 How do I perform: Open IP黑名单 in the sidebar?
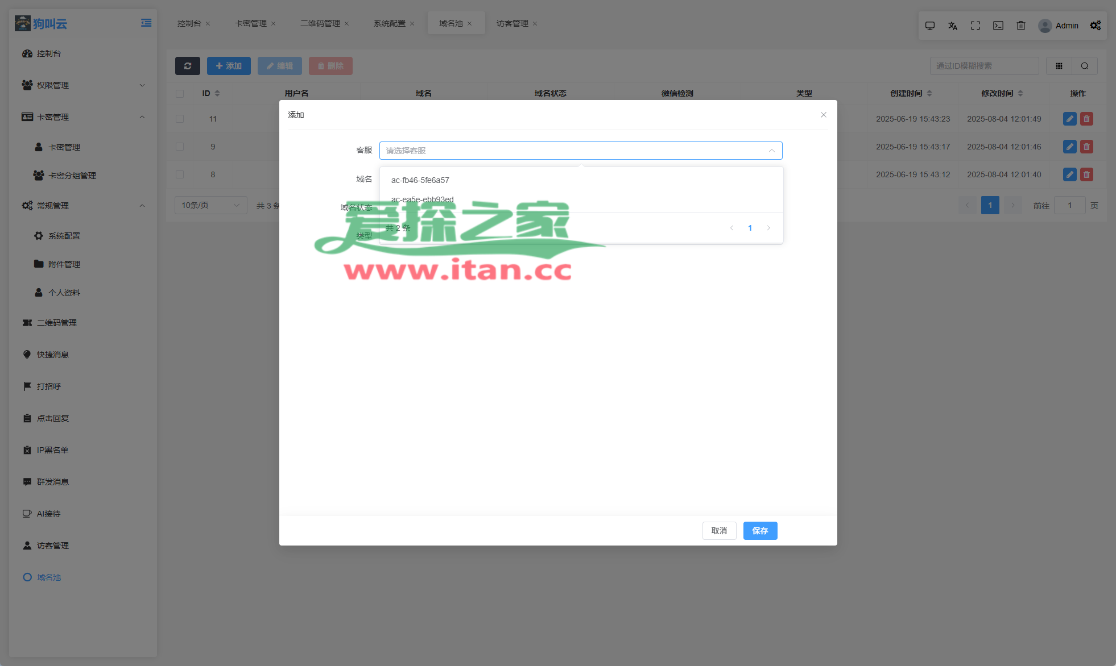tap(83, 450)
